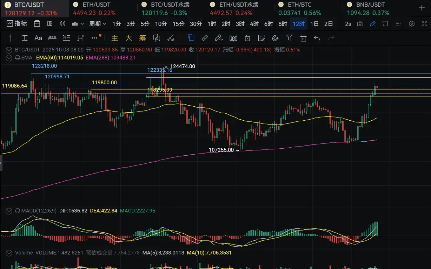Click the blue bookmark flag icon
This screenshot has width=431, height=269.
[x=191, y=38]
